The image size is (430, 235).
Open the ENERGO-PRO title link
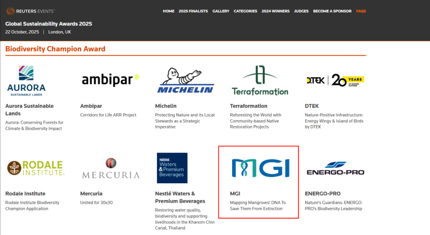coord(322,194)
